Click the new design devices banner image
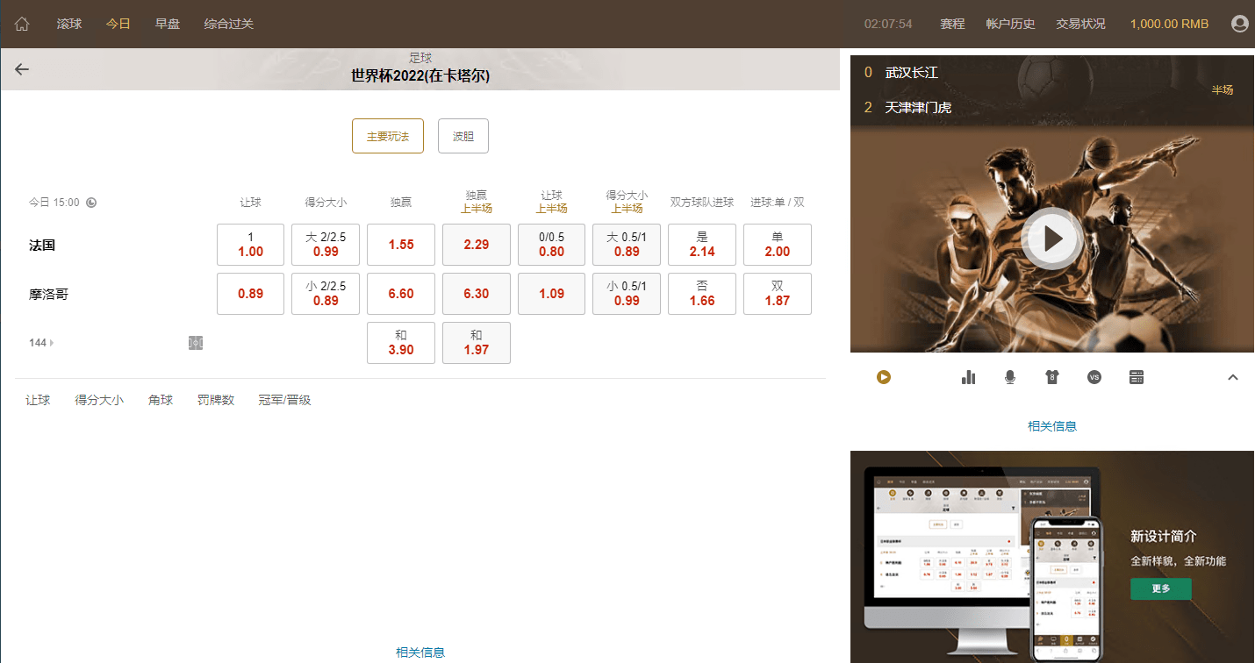This screenshot has width=1255, height=663. [1052, 557]
